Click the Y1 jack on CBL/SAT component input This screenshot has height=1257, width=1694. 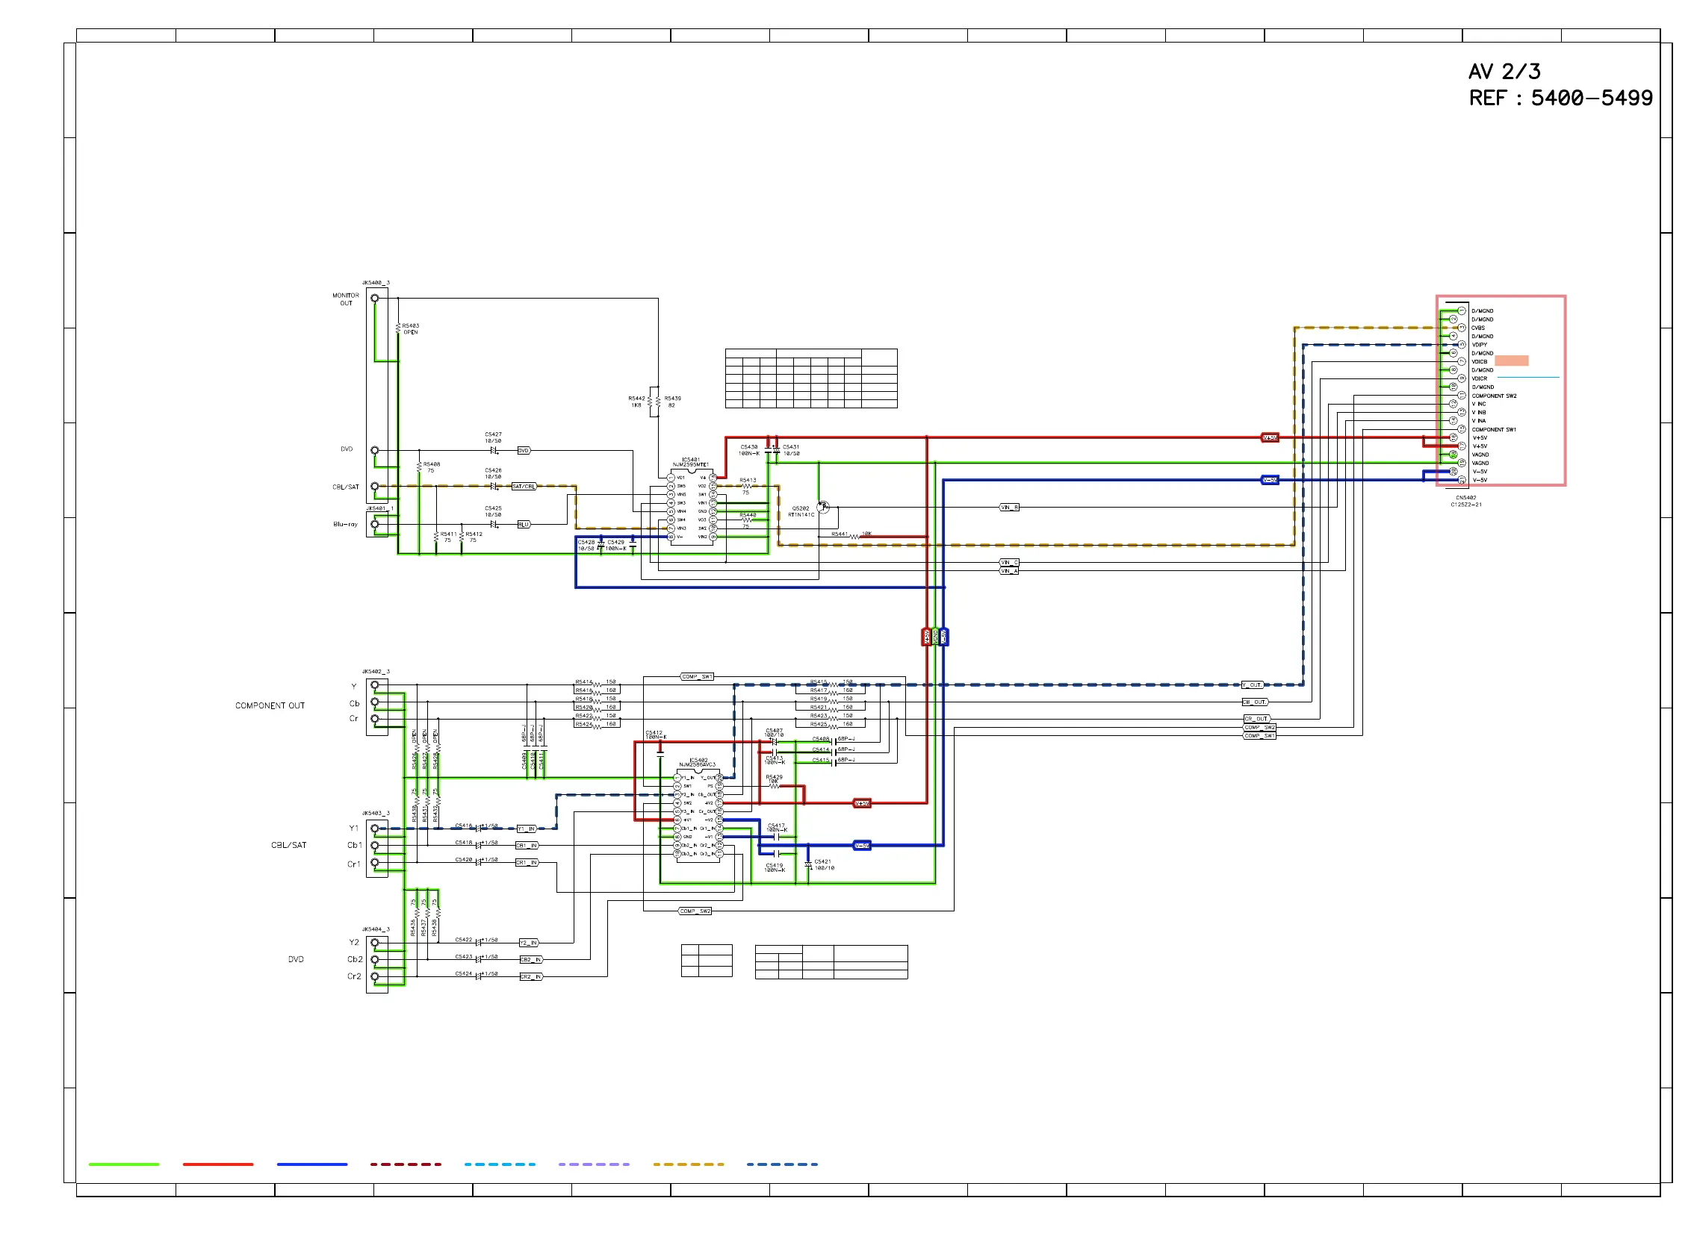(x=375, y=829)
